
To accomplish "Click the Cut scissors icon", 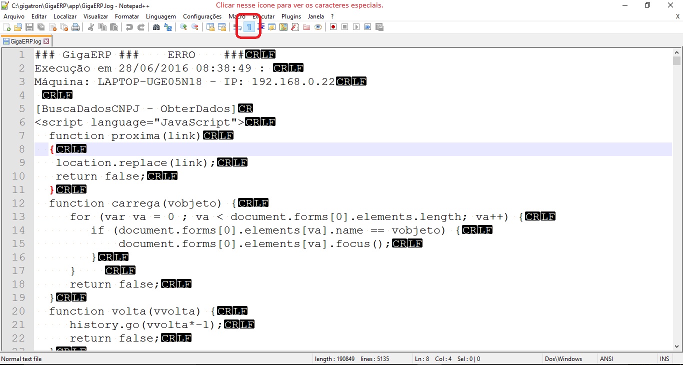I will click(x=91, y=27).
